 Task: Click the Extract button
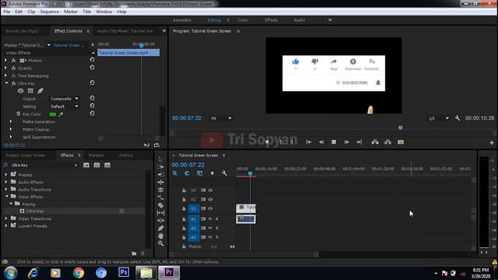pyautogui.click(x=388, y=142)
